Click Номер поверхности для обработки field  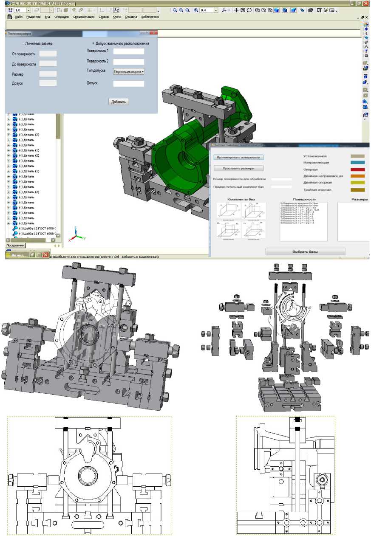click(x=281, y=179)
